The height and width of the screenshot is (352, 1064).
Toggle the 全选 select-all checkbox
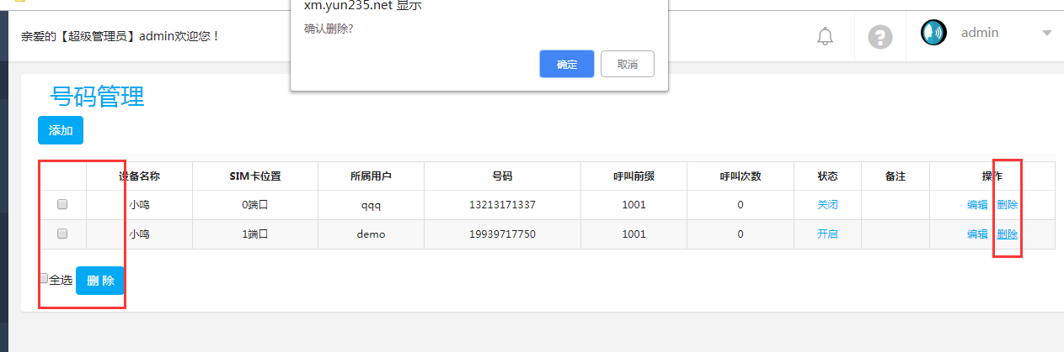(44, 279)
